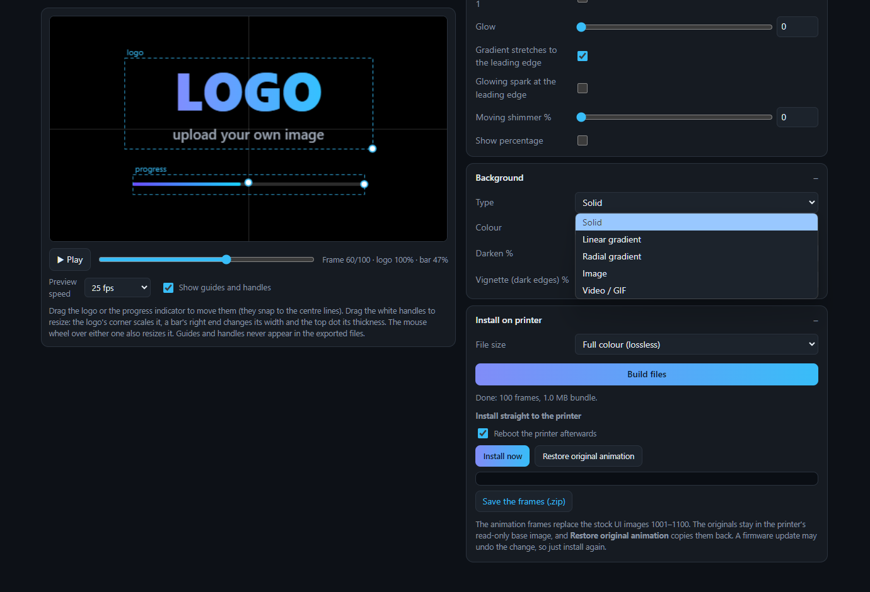Click the frame scrubber slider thumb

[226, 259]
